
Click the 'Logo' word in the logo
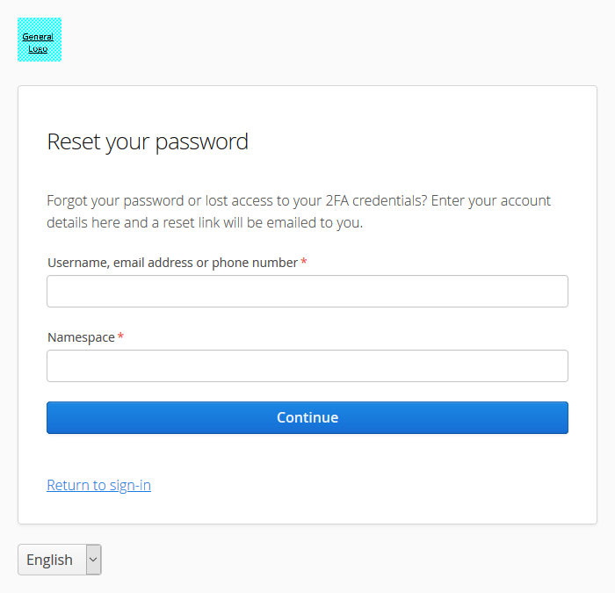[x=38, y=48]
